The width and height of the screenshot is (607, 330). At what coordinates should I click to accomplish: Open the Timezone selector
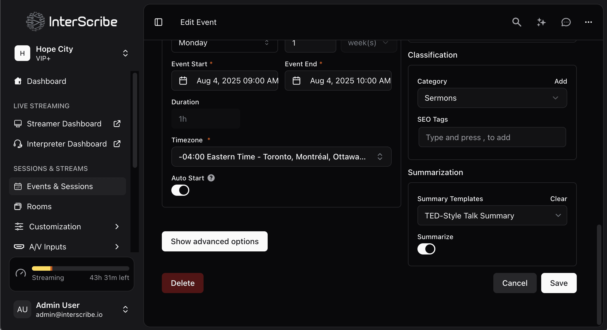(x=281, y=157)
